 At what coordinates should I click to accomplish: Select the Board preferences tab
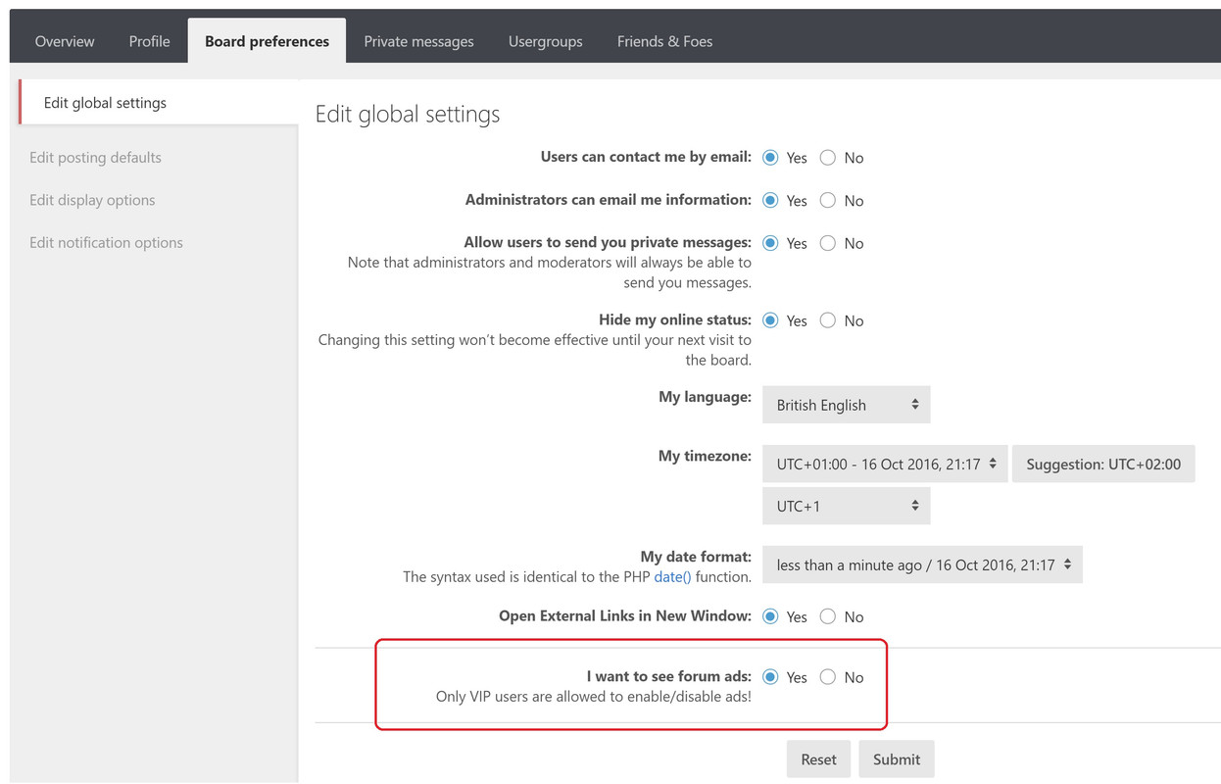click(x=267, y=41)
